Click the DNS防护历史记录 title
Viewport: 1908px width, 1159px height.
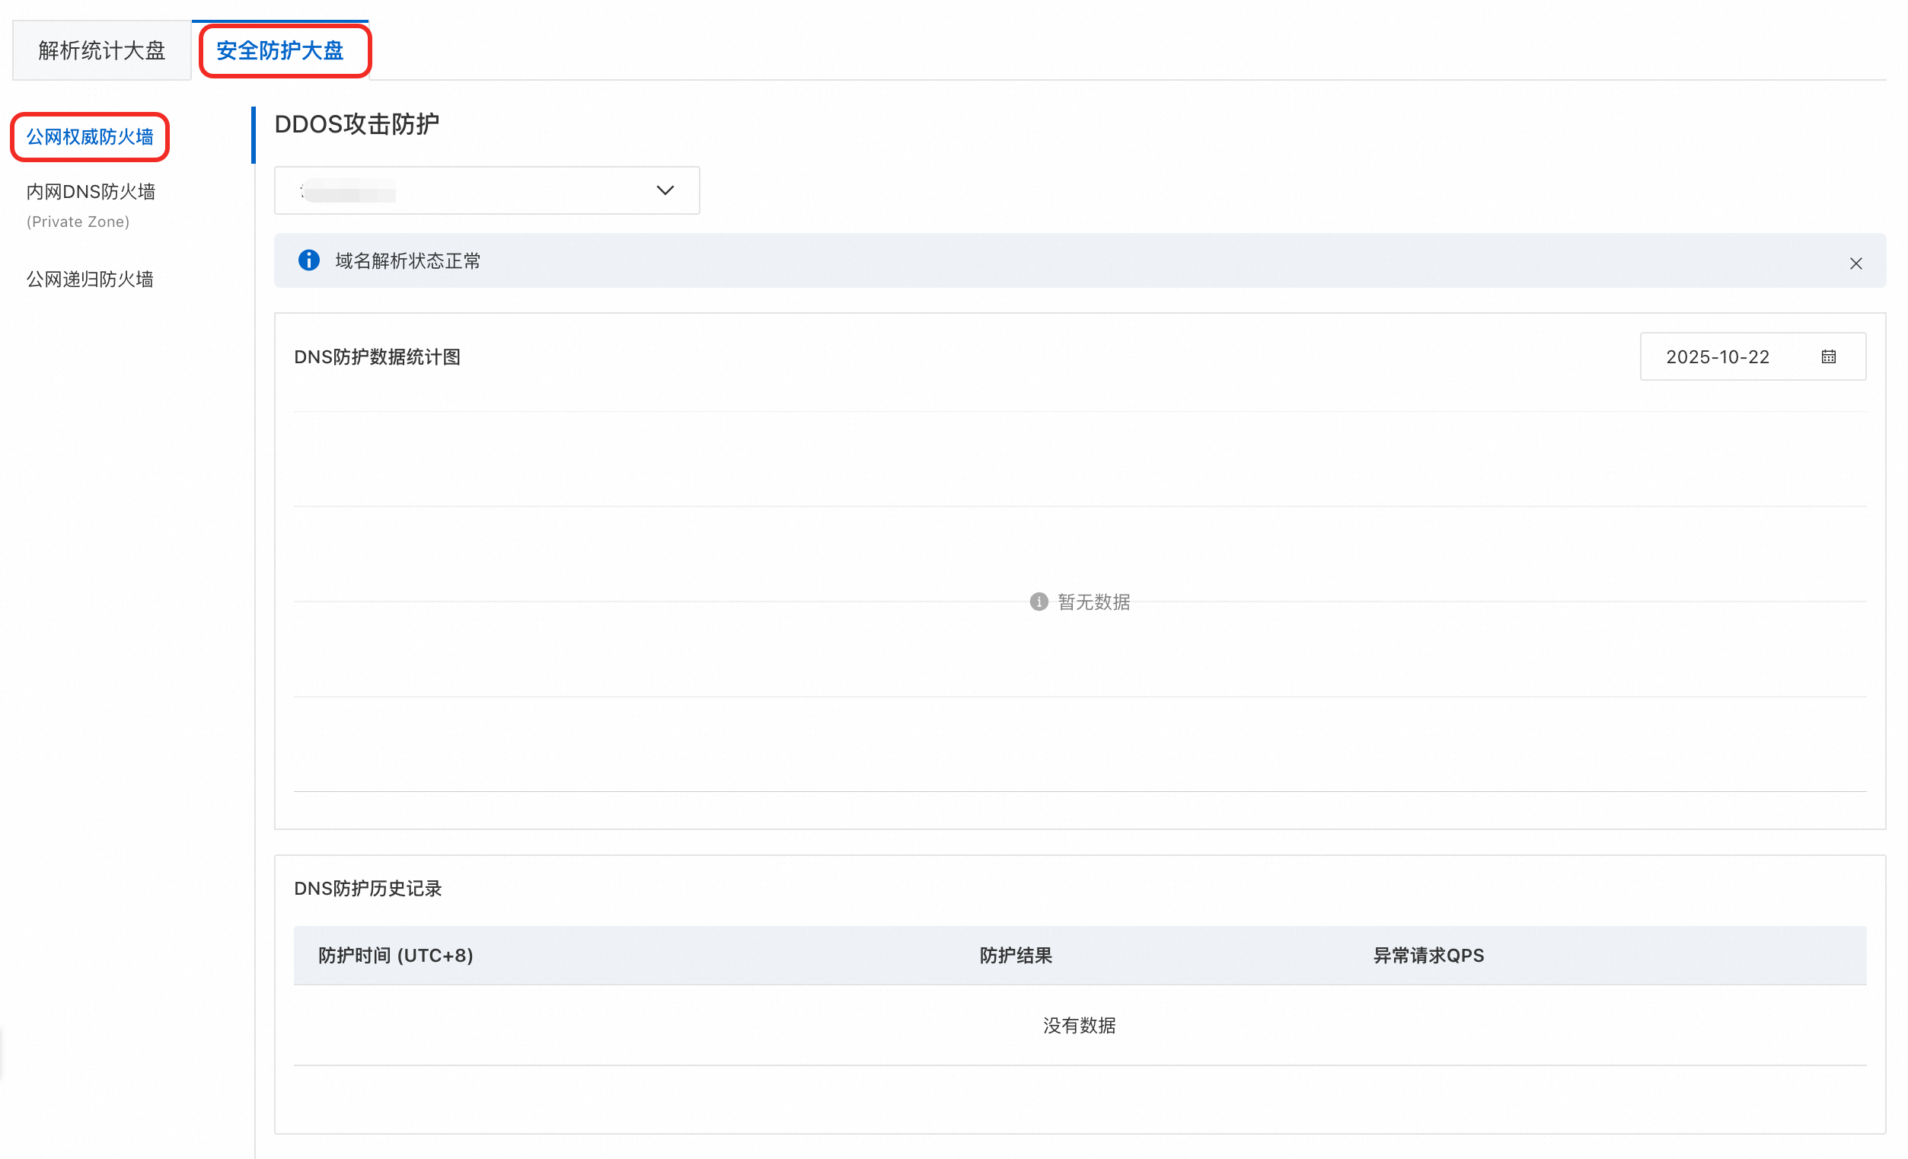tap(368, 889)
